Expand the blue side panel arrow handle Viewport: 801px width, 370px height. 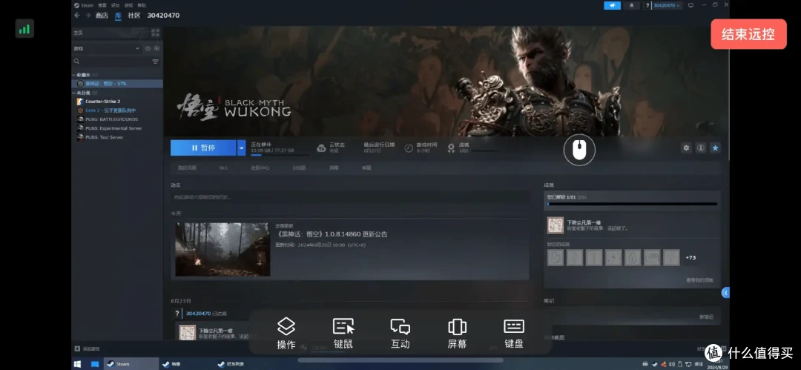725,292
